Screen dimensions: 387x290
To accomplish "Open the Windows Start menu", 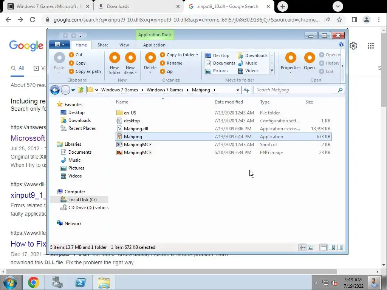I will (x=10, y=282).
